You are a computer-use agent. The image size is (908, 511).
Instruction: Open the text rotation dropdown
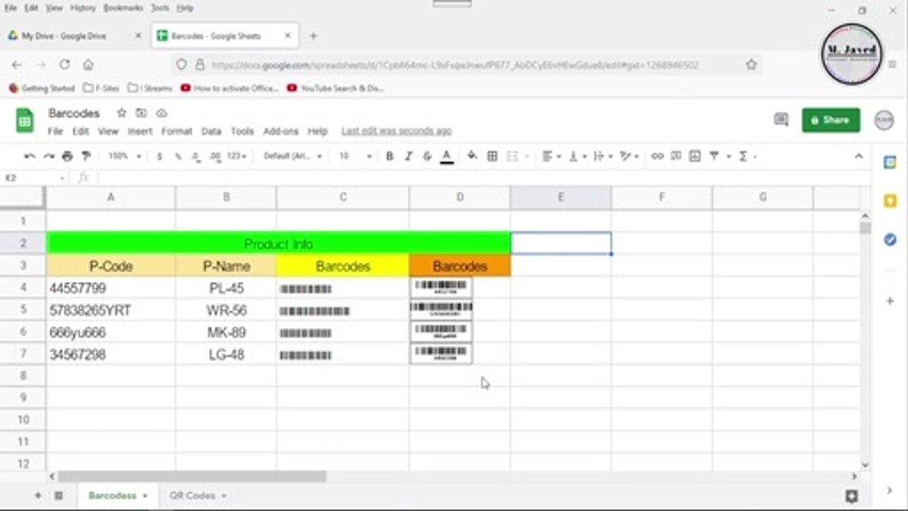pyautogui.click(x=629, y=156)
